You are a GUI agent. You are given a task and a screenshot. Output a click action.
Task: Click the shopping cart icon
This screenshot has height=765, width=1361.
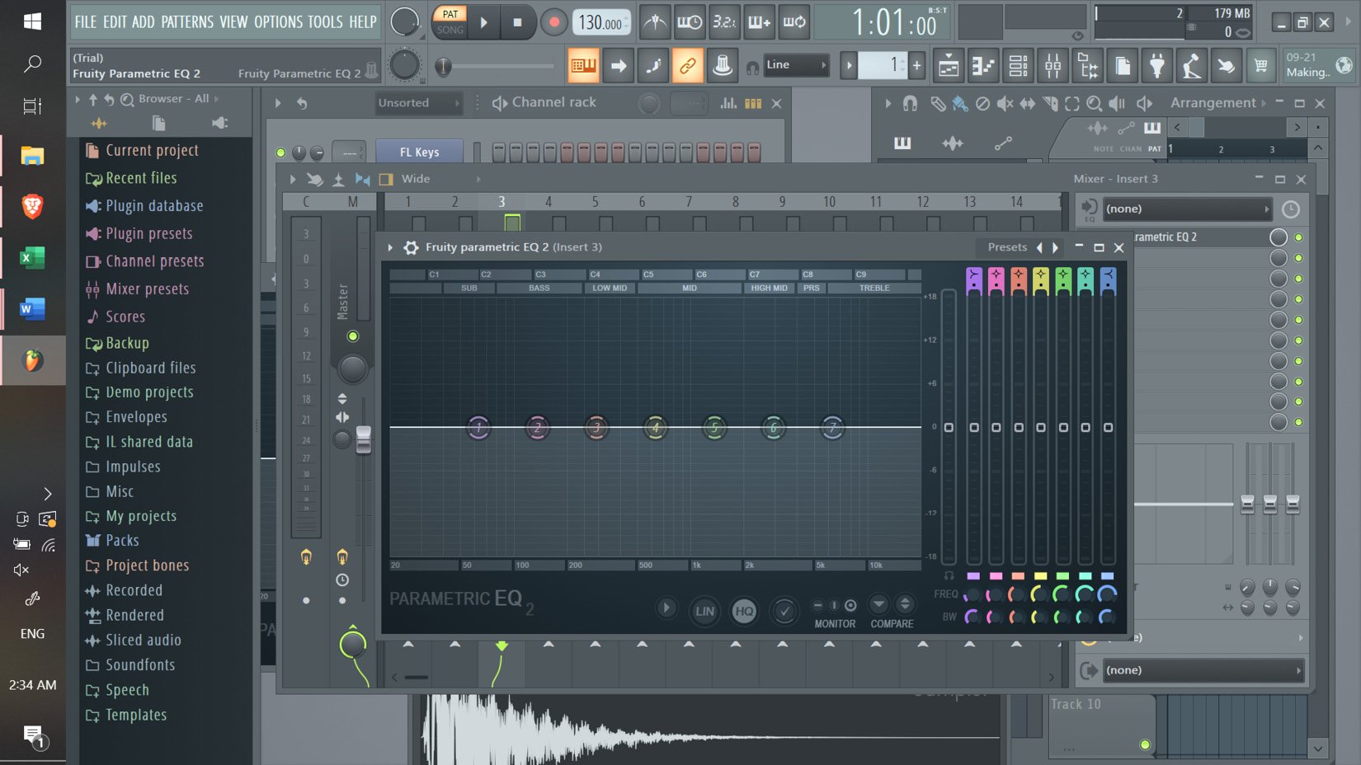1260,66
